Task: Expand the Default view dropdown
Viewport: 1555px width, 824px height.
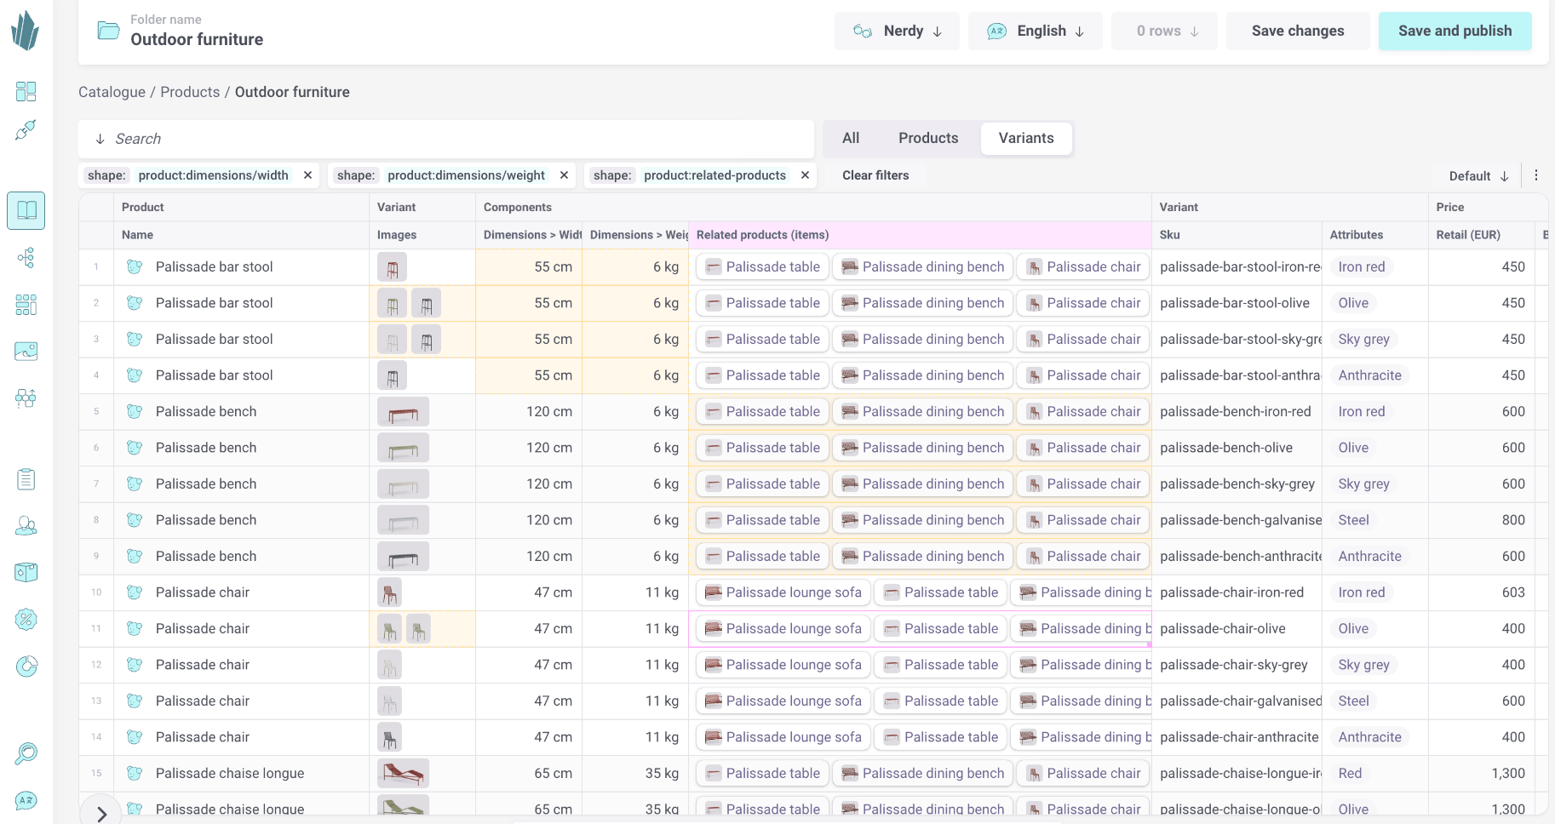Action: [1478, 176]
